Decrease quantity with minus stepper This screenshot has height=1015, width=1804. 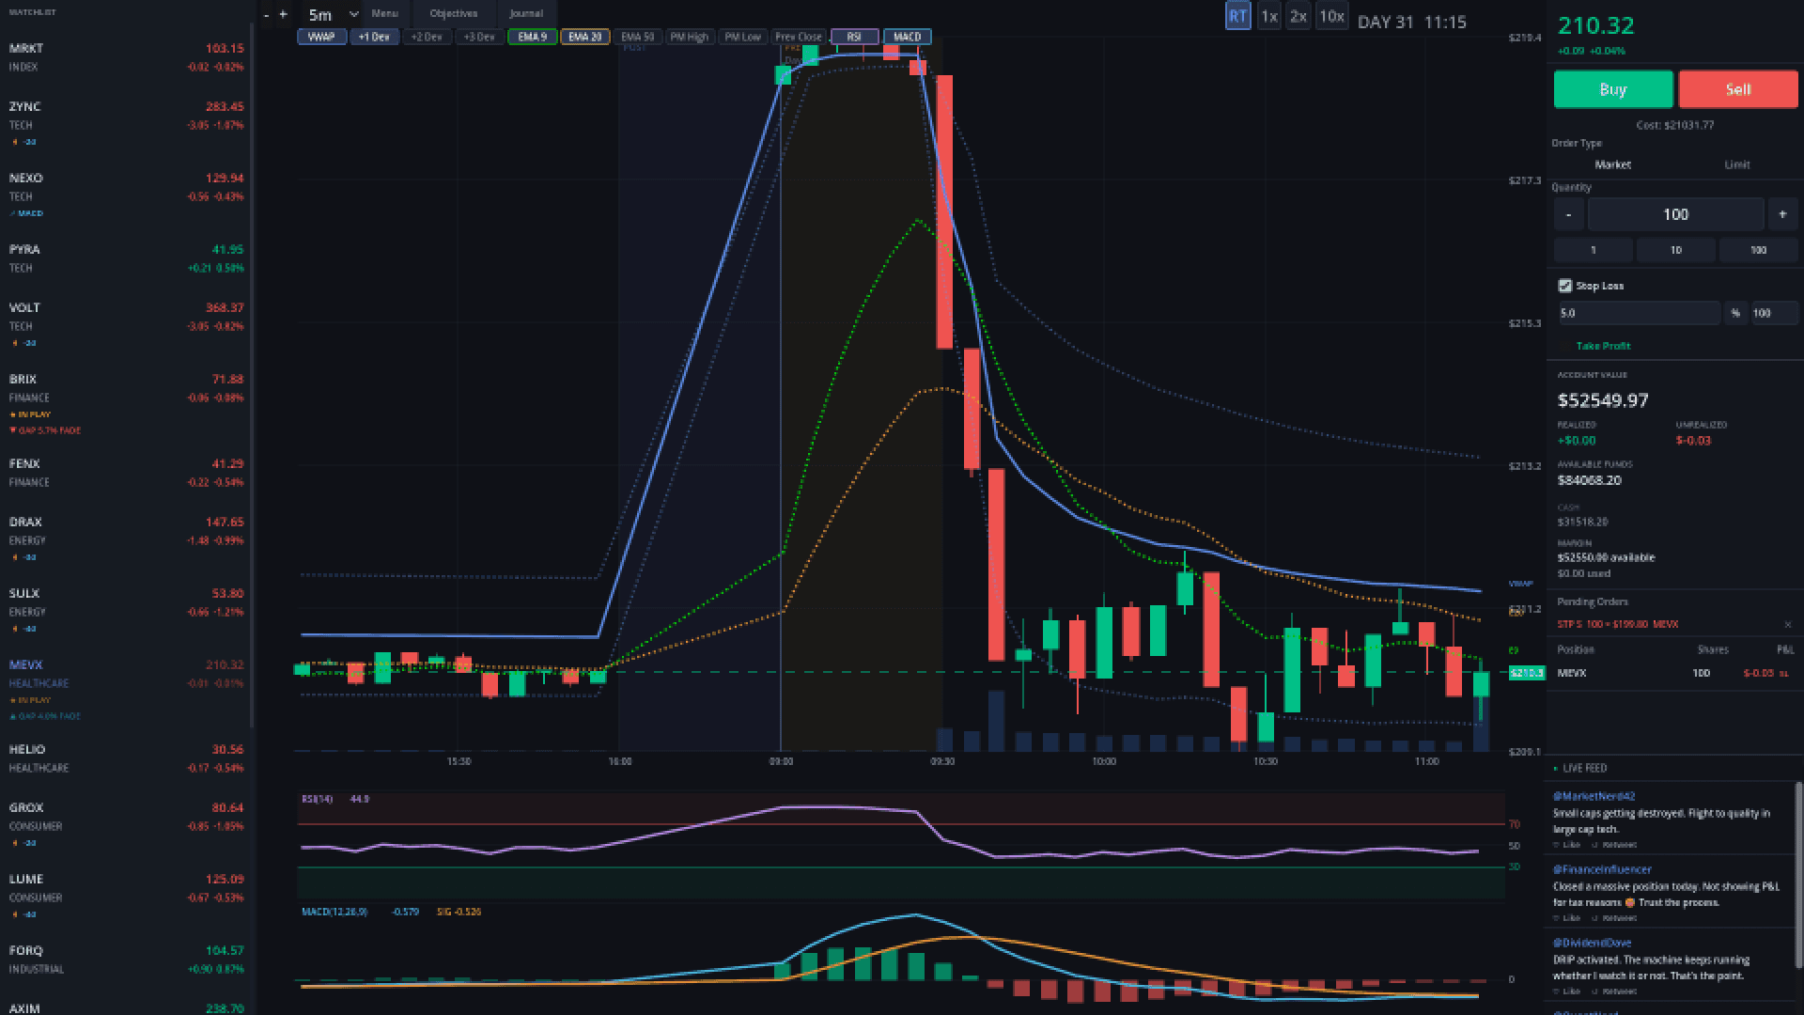[1568, 214]
